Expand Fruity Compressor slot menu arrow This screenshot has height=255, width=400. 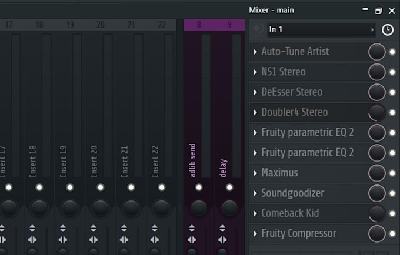click(255, 234)
